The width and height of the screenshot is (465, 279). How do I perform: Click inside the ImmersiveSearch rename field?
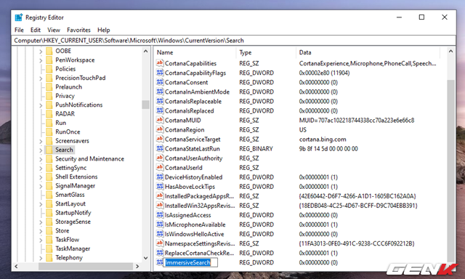pos(190,262)
